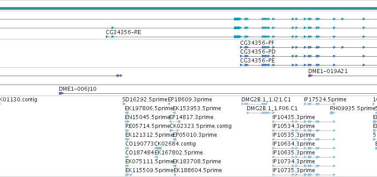Viewport: 377px width, 177px height.
Task: Select the CO190773 EST label
Action: pos(140,144)
